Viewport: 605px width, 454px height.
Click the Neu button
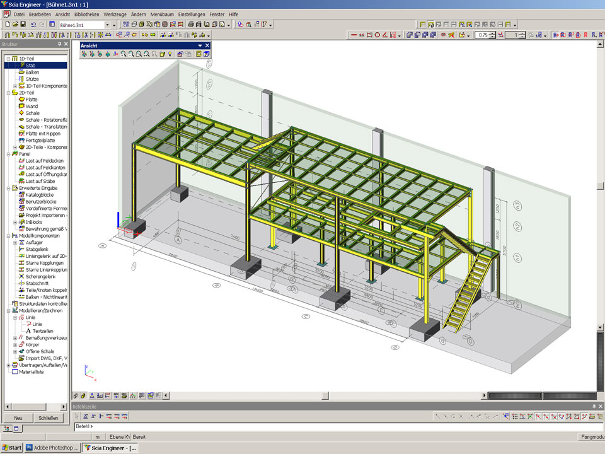(18, 417)
